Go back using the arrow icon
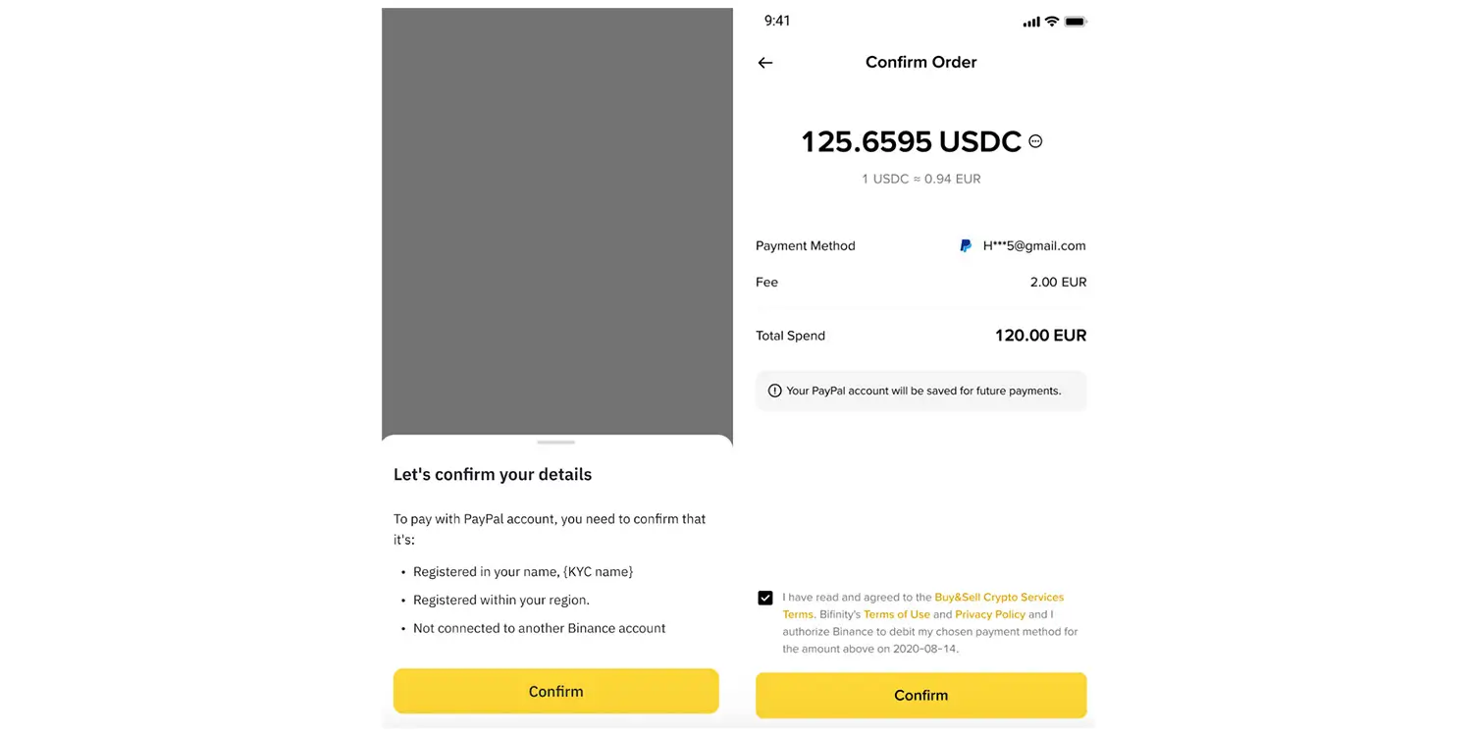The width and height of the screenshot is (1472, 736). pos(765,63)
